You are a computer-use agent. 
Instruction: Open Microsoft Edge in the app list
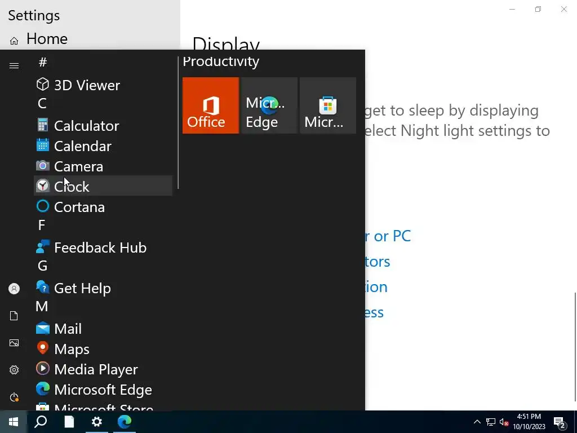pyautogui.click(x=103, y=389)
